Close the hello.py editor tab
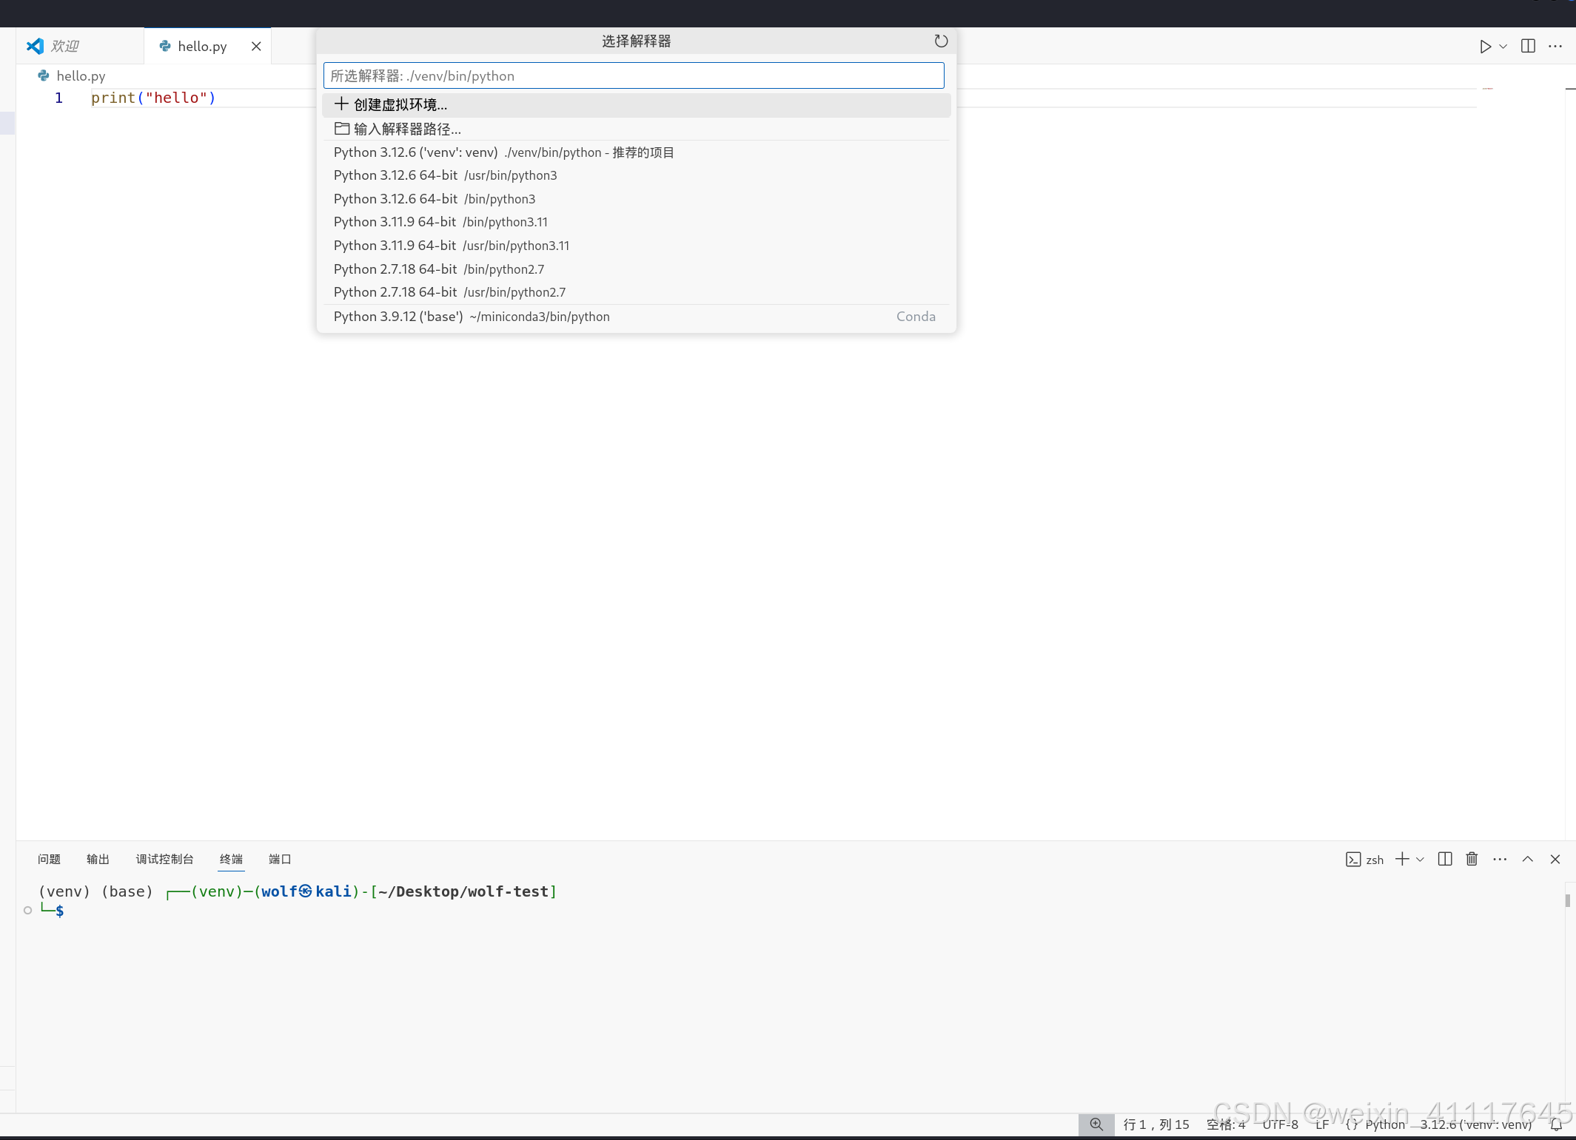Screen dimensions: 1576x1140 pos(256,47)
